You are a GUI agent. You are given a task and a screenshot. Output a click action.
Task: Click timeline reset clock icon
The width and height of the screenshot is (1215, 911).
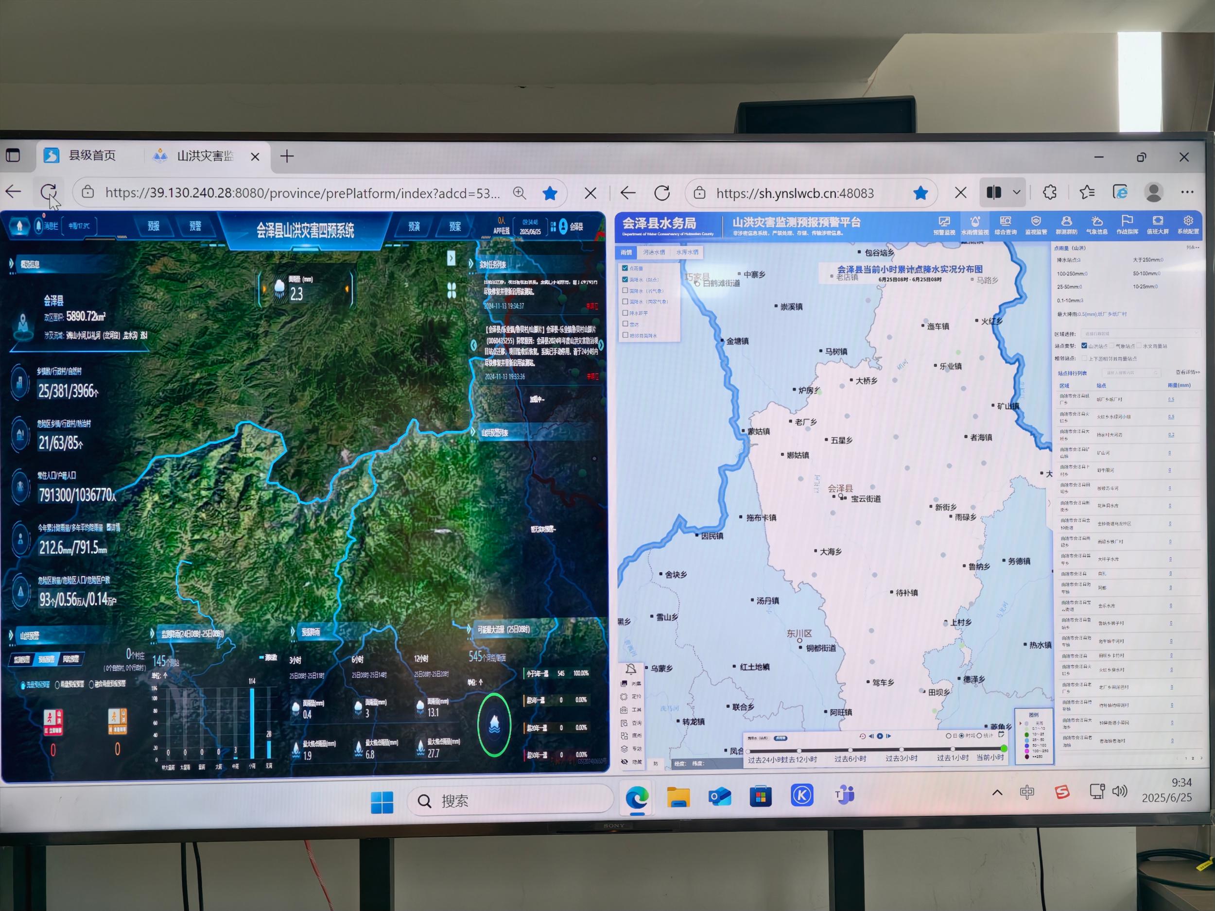point(862,737)
